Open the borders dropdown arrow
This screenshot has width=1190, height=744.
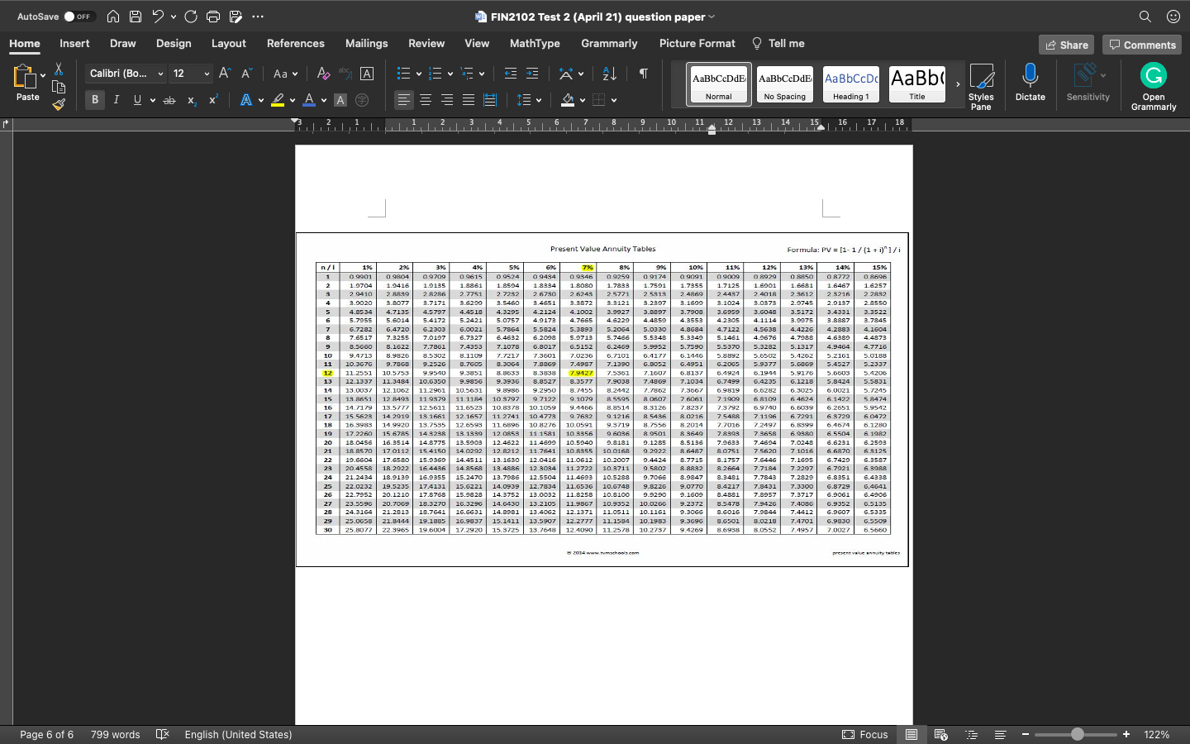[614, 100]
